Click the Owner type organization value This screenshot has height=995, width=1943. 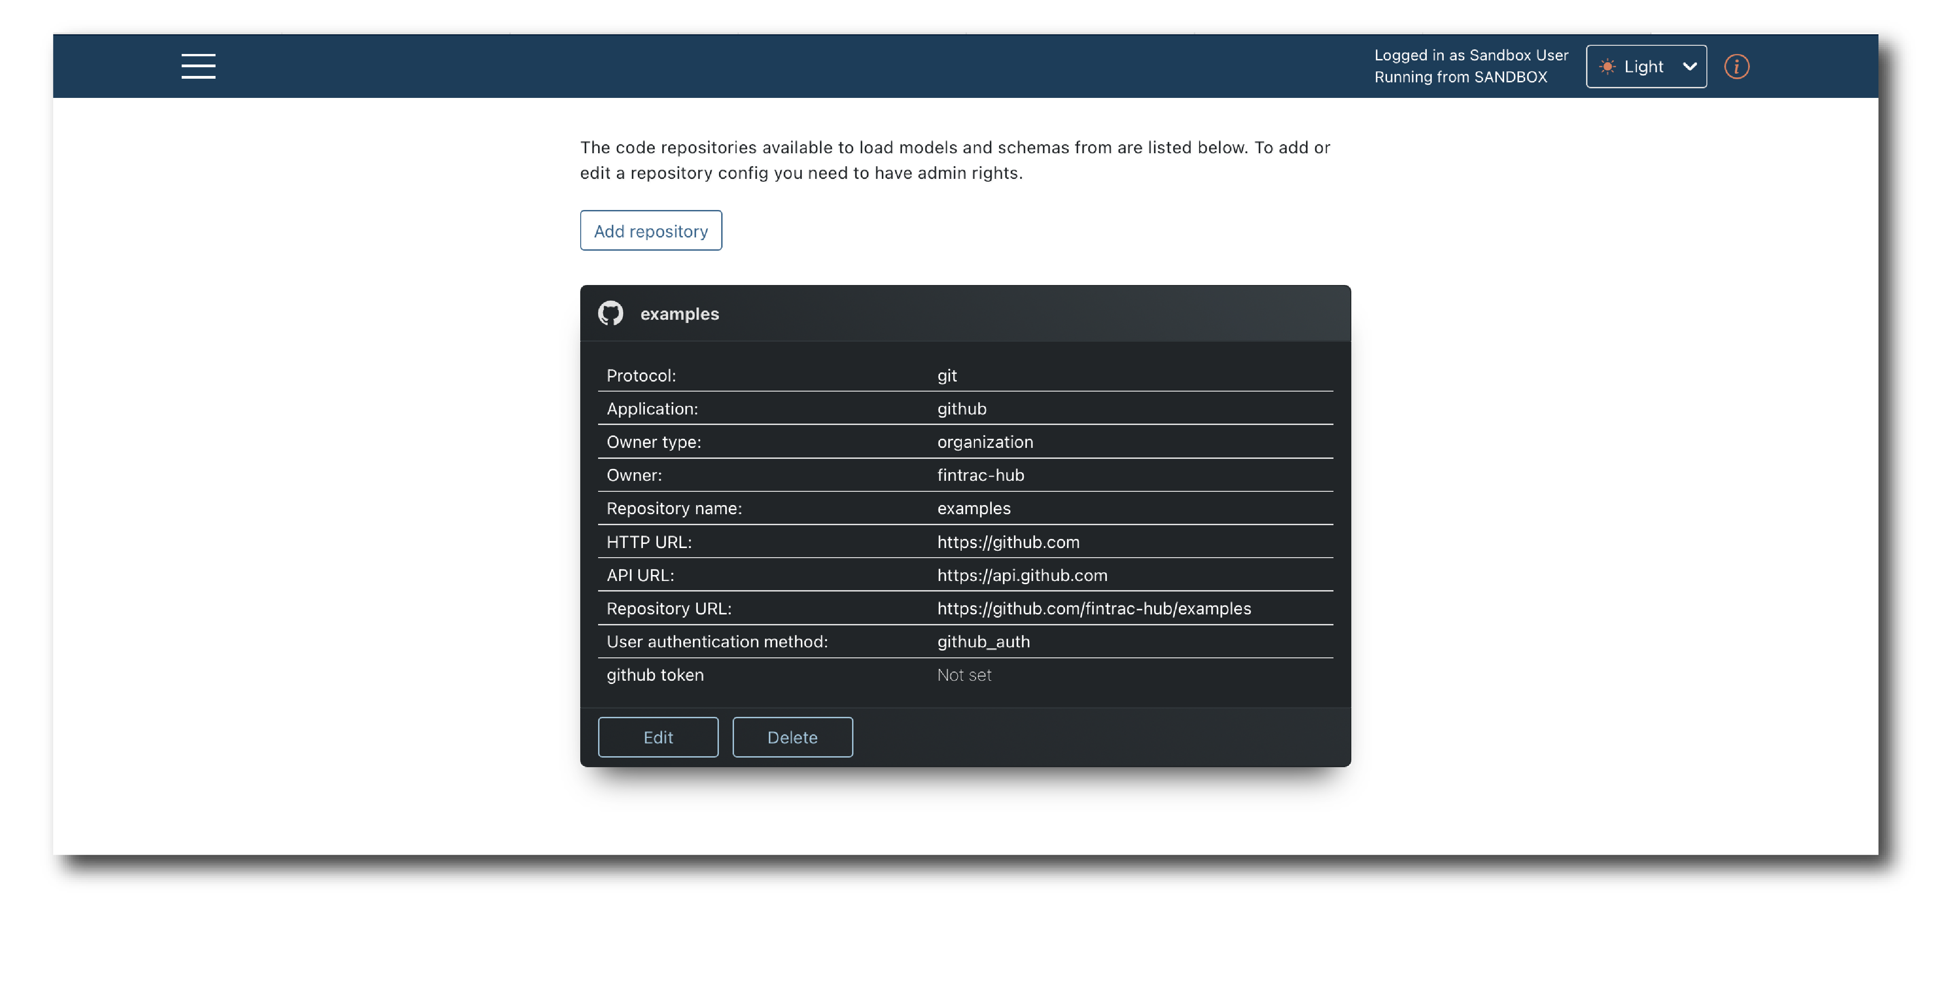[x=985, y=442]
